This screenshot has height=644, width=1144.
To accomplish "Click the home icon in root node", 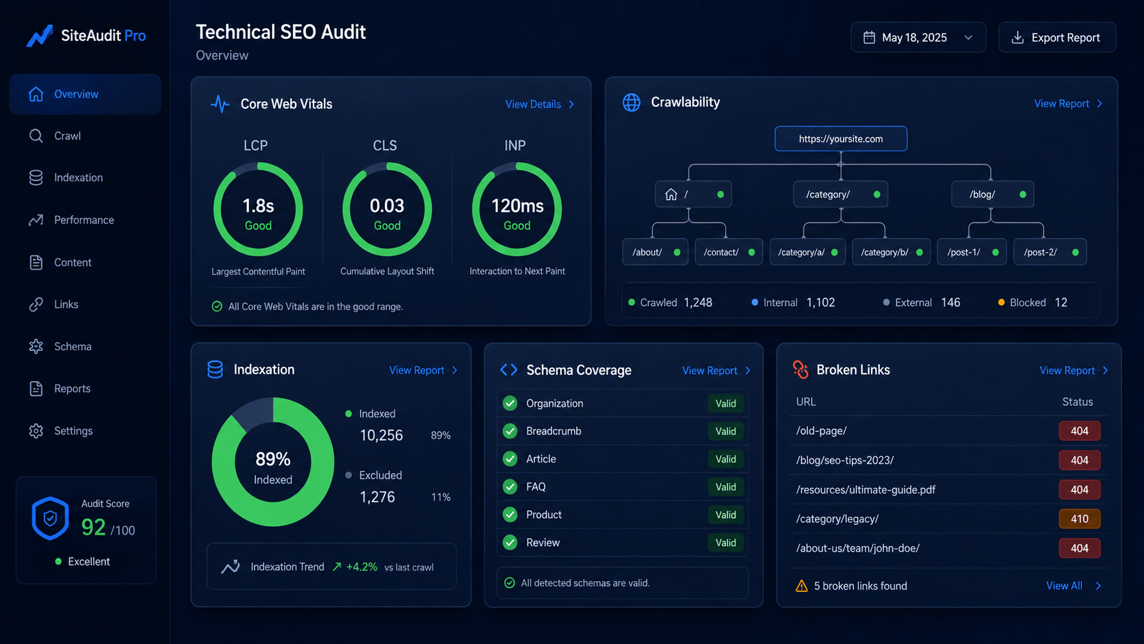I will 671,194.
